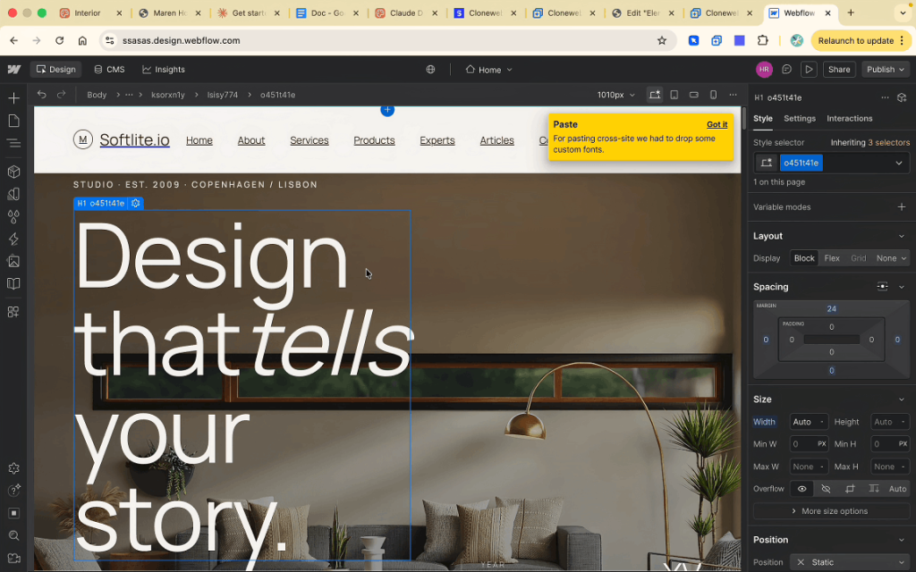Viewport: 916px width, 572px height.
Task: Open the Position Static dropdown
Action: [x=850, y=562]
